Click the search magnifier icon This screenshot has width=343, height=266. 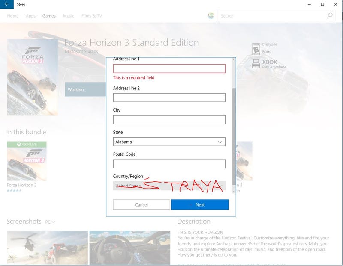click(330, 16)
